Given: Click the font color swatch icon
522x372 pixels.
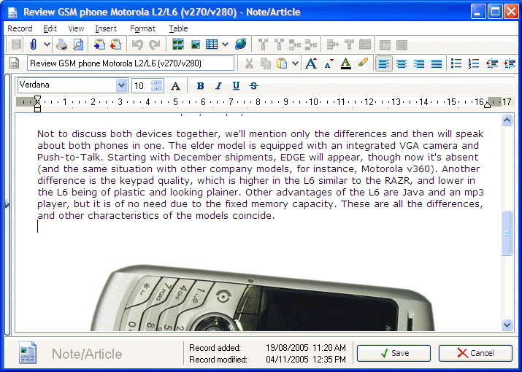Looking at the screenshot, I should point(346,64).
